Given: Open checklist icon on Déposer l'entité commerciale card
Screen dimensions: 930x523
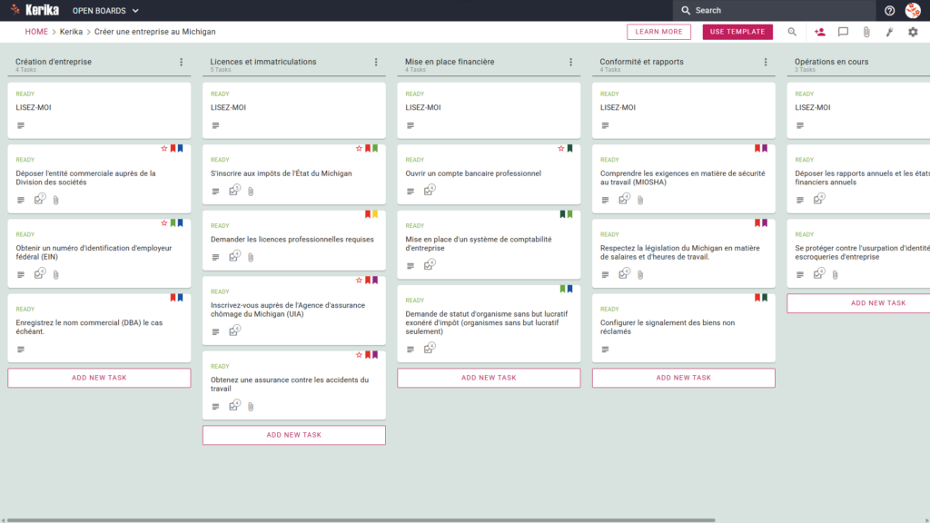Looking at the screenshot, I should (39, 199).
